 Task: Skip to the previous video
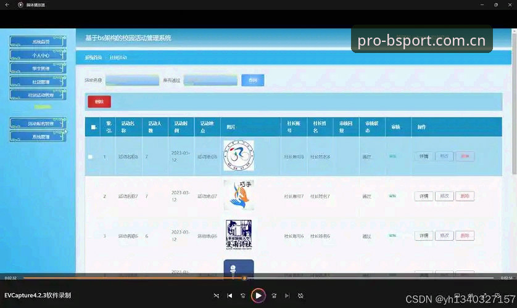click(230, 296)
